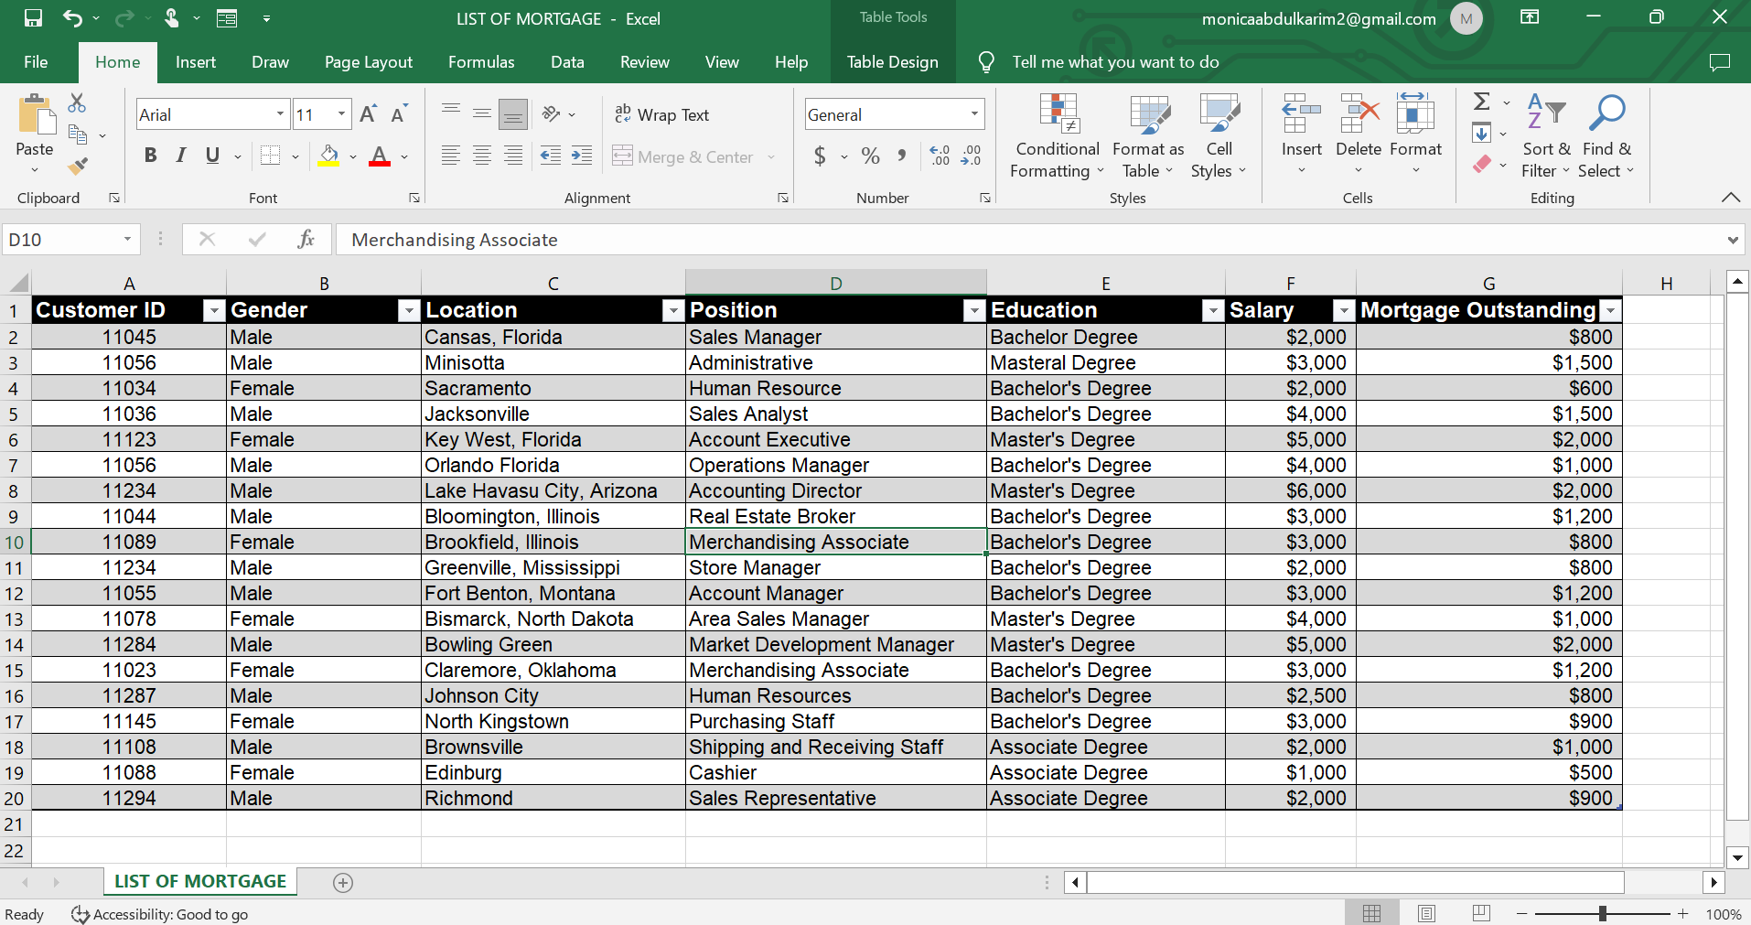
Task: Open the cell borders button
Action: (270, 156)
